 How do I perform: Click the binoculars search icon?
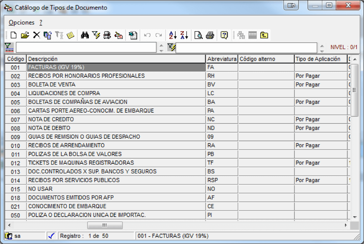[x=85, y=35]
